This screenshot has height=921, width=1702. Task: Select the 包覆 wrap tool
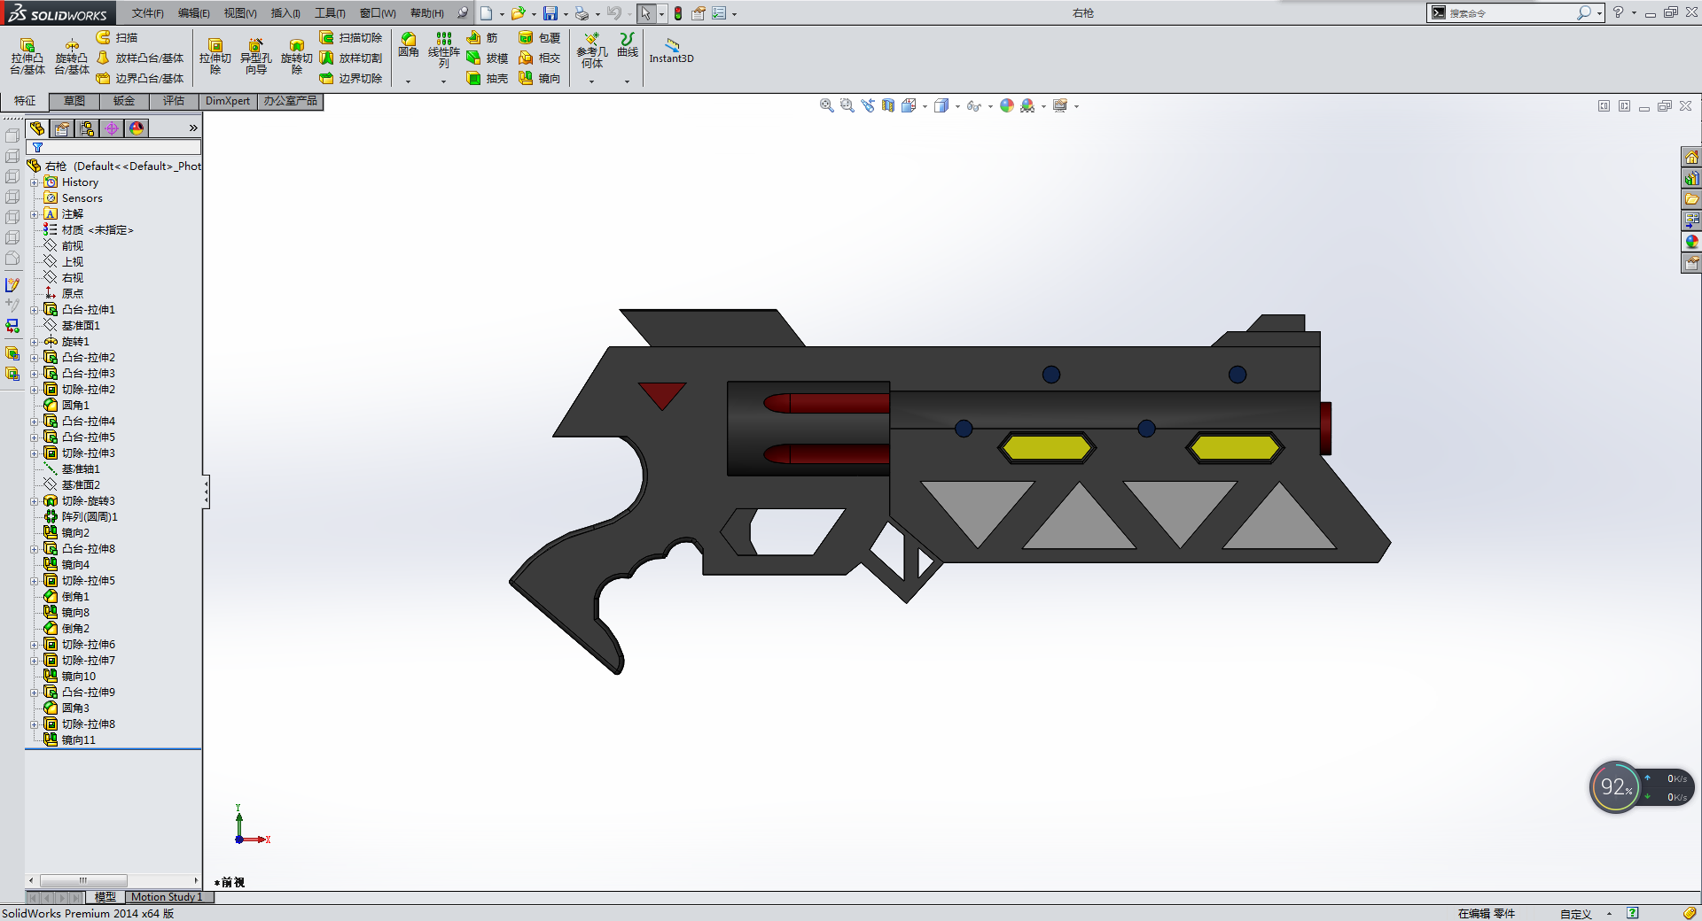(x=540, y=37)
